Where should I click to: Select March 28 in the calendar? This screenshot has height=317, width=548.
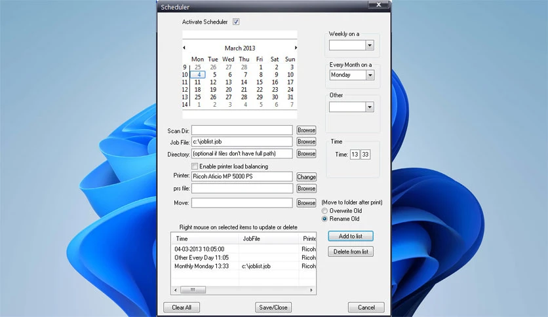[244, 97]
